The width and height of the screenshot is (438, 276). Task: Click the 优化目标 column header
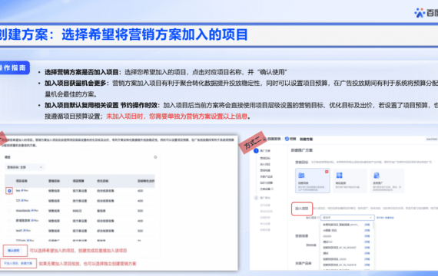pos(102,181)
